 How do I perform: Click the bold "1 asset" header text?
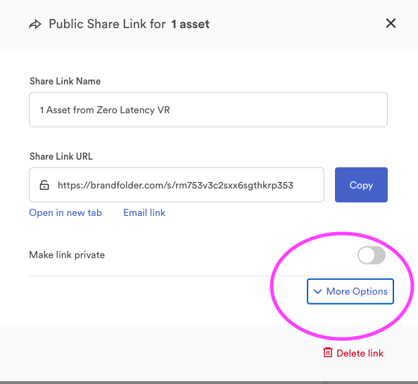(190, 24)
